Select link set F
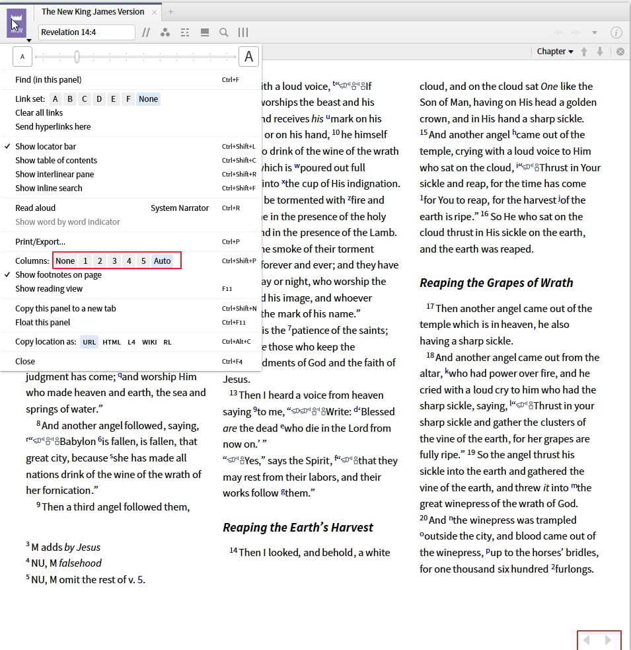Image resolution: width=631 pixels, height=650 pixels. click(x=128, y=99)
